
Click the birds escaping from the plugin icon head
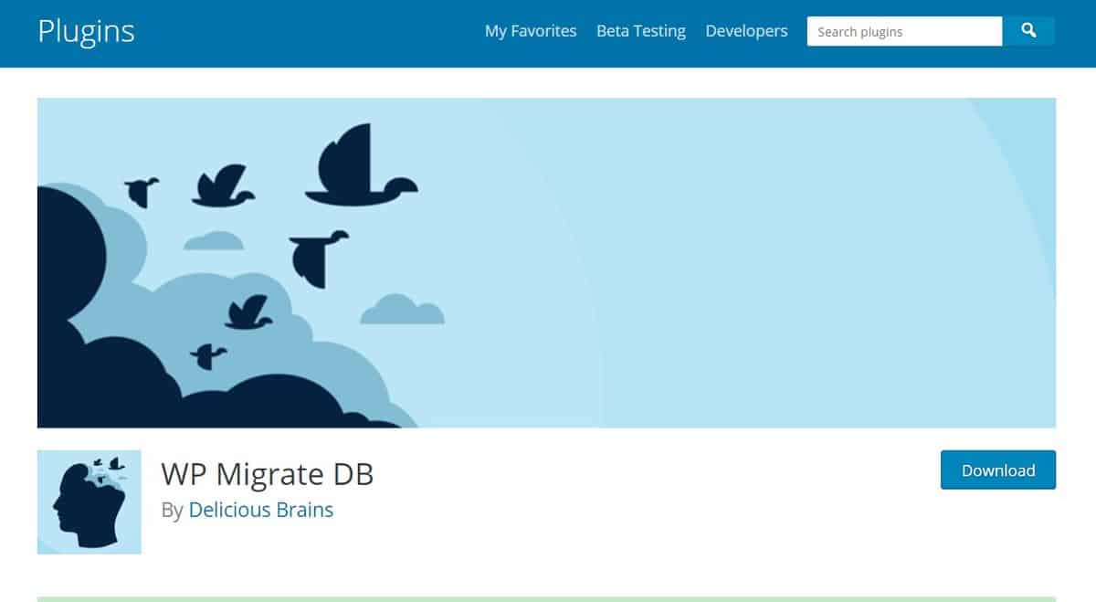pyautogui.click(x=111, y=463)
